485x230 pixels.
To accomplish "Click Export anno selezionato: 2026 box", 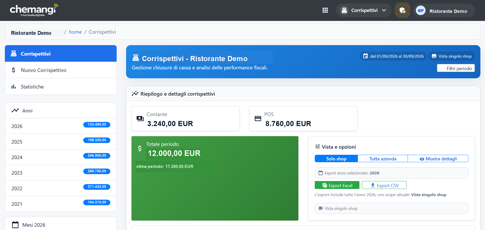I will 391,173.
